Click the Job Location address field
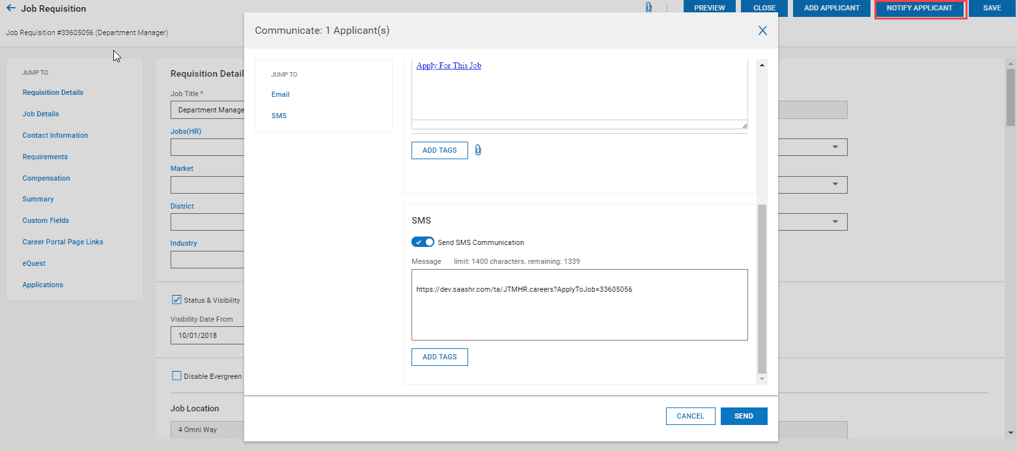The height and width of the screenshot is (451, 1017). coord(207,430)
